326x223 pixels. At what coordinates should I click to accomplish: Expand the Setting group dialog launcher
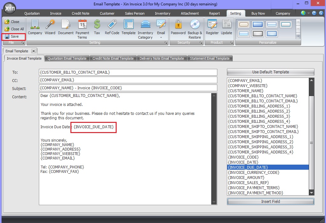(166, 43)
